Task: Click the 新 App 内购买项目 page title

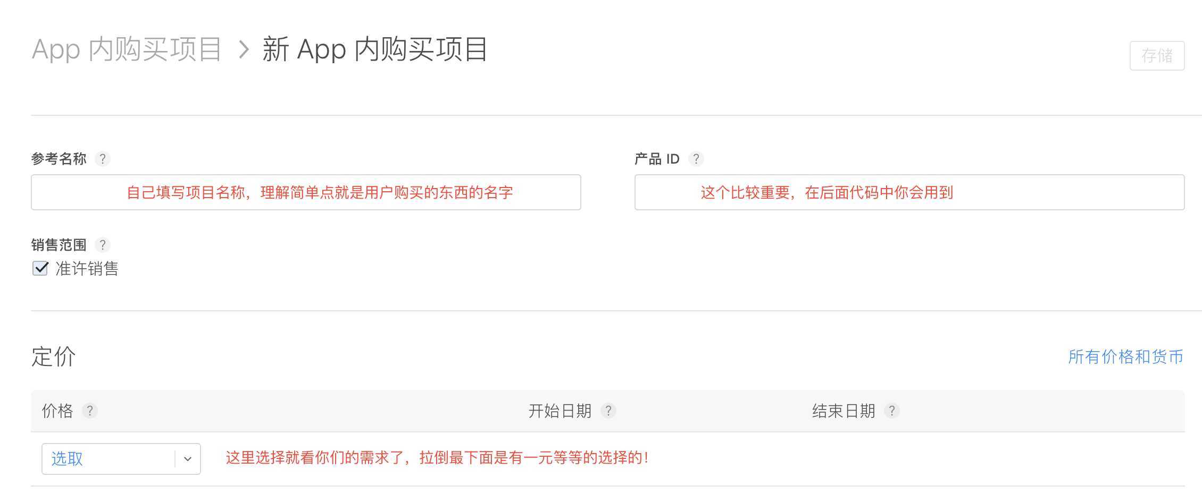Action: click(375, 50)
